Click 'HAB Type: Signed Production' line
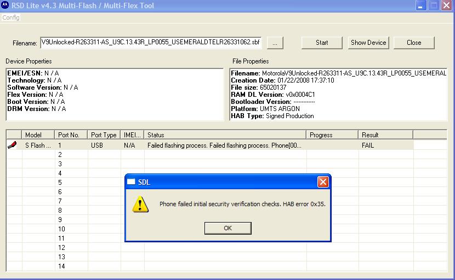Viewport: 455px width, 280px height. click(x=272, y=116)
